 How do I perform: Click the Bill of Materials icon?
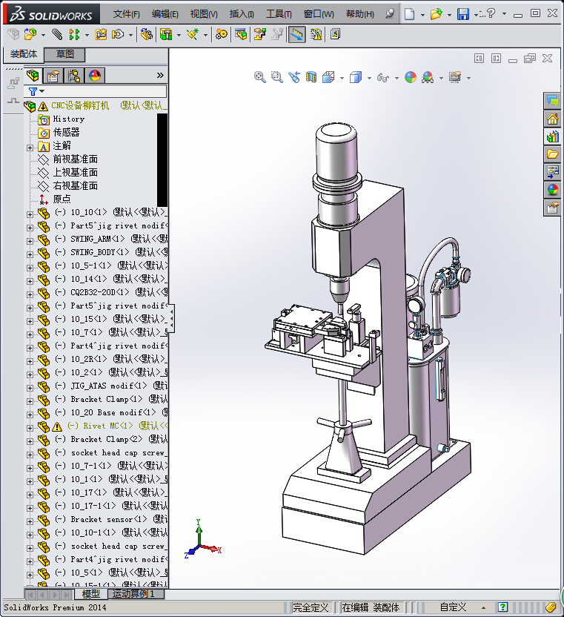[x=241, y=35]
